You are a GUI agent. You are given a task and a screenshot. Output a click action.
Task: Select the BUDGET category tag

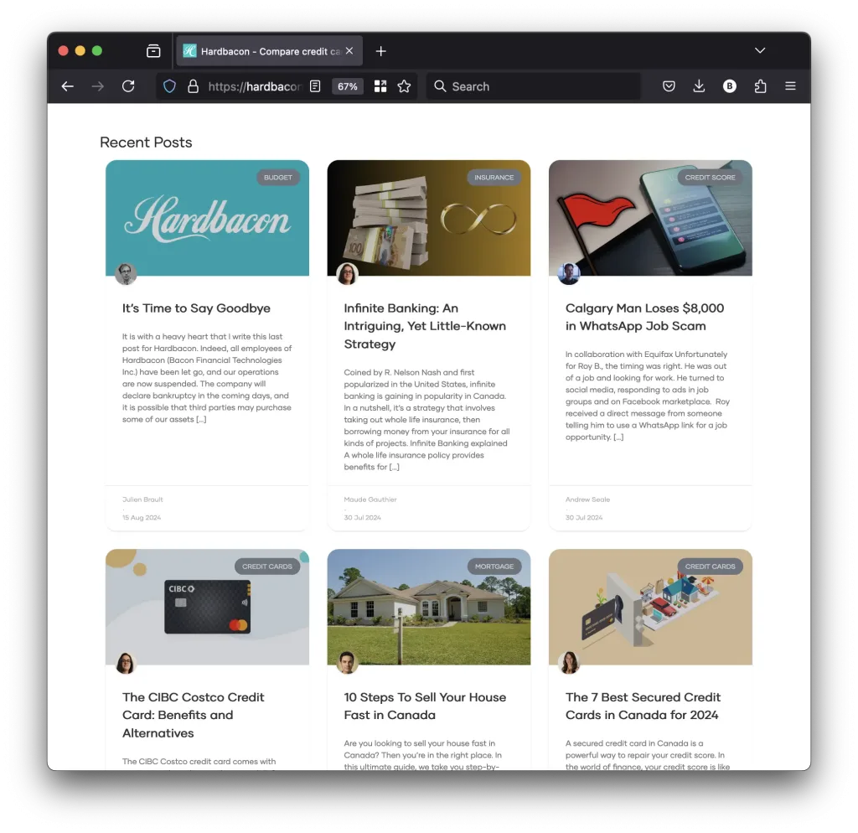point(278,178)
